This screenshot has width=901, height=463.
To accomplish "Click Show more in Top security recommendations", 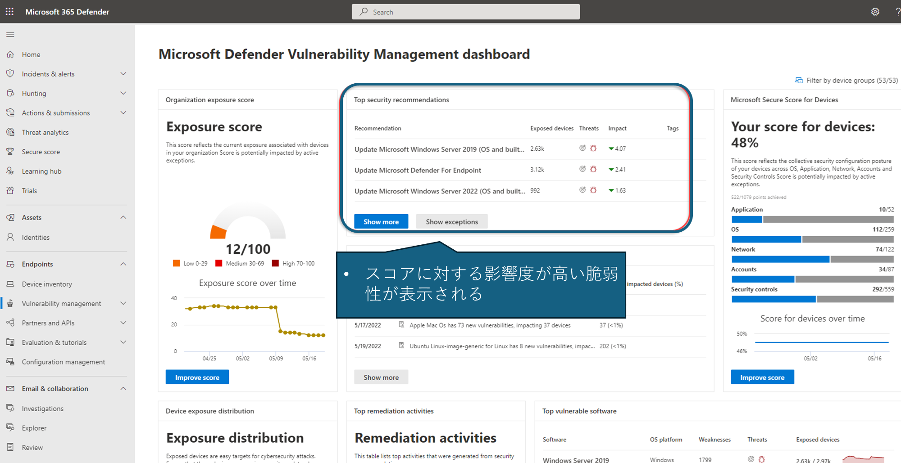I will pos(381,221).
